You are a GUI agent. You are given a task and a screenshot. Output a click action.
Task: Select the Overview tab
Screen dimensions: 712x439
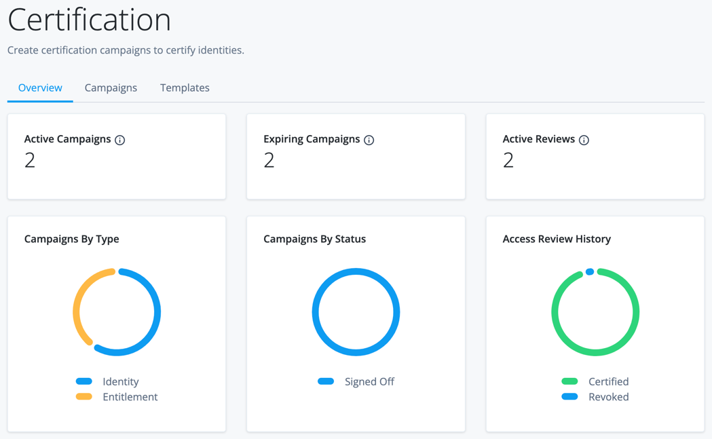40,88
